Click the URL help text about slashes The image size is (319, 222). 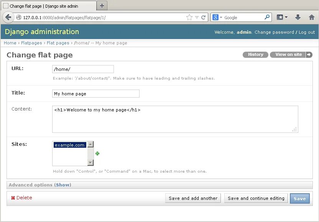pyautogui.click(x=134, y=78)
